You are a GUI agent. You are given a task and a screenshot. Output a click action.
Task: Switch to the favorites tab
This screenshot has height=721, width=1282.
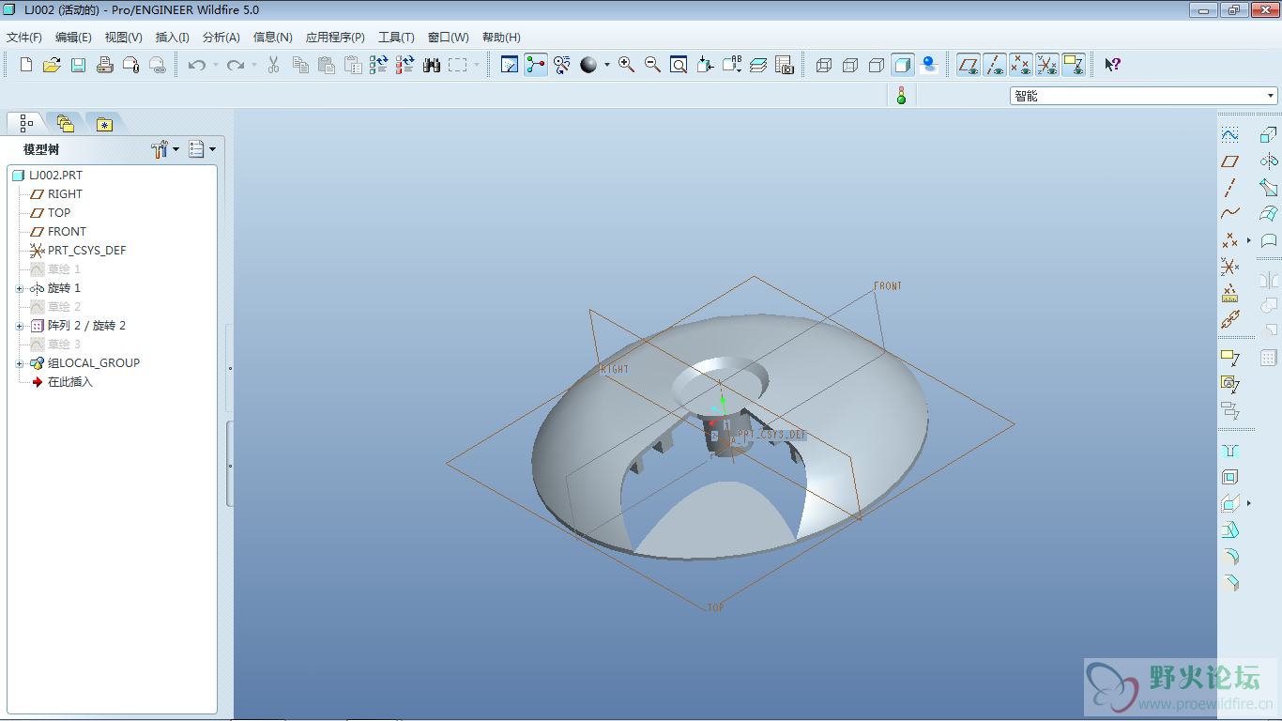tap(104, 123)
